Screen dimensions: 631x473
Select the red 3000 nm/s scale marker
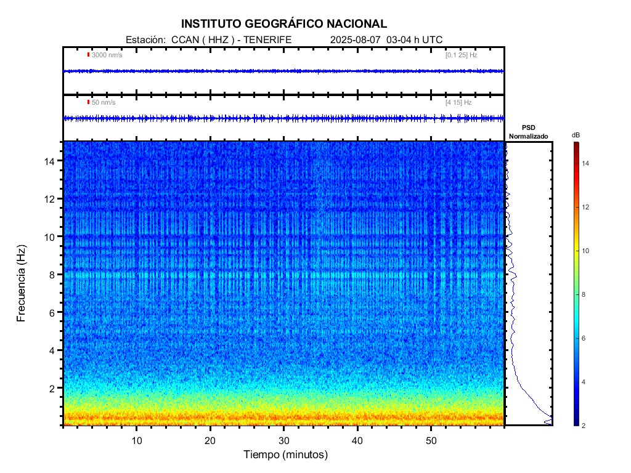click(89, 55)
